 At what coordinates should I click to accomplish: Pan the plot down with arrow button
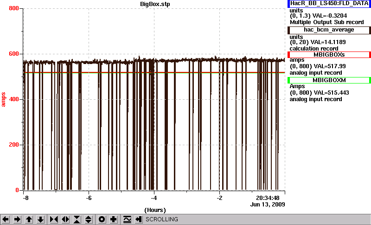tap(40, 219)
